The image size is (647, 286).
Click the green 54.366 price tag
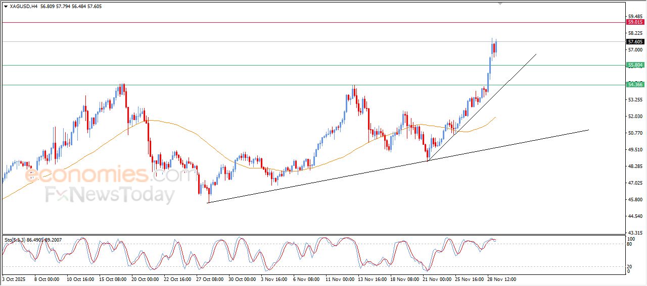click(x=635, y=85)
